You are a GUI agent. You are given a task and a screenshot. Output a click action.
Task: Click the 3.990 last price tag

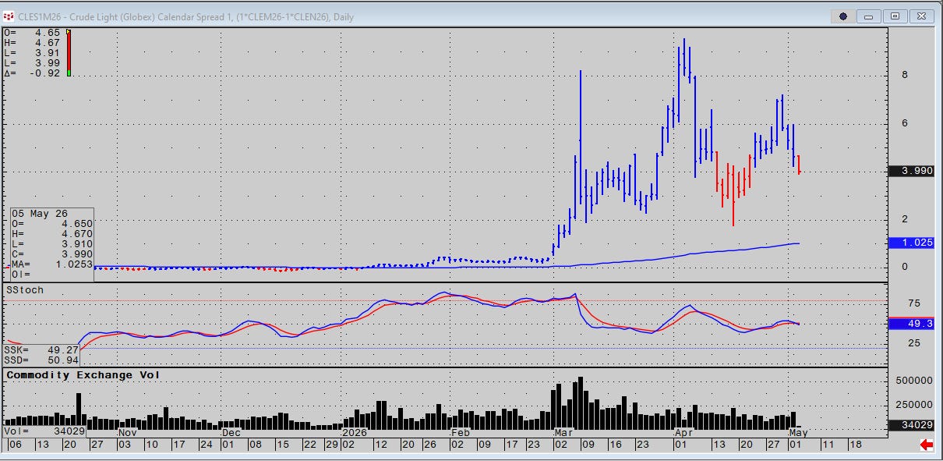tap(911, 172)
